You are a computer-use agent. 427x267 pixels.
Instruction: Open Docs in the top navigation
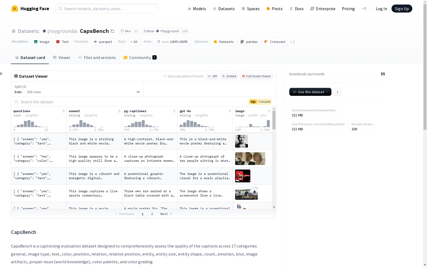[296, 9]
